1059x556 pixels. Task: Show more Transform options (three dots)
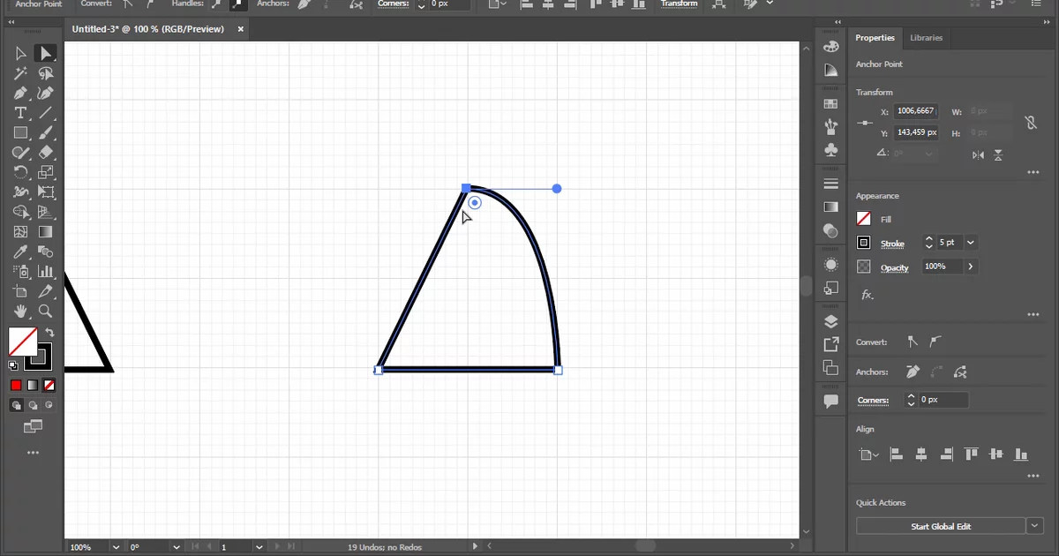coord(1033,173)
